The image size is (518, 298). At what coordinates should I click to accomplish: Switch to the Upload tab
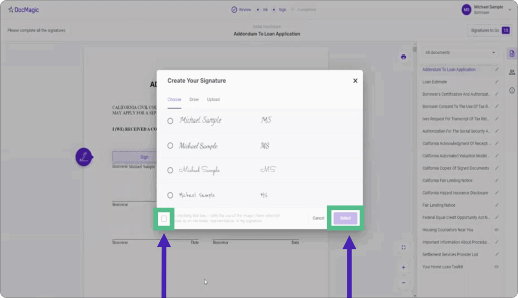[x=213, y=99]
